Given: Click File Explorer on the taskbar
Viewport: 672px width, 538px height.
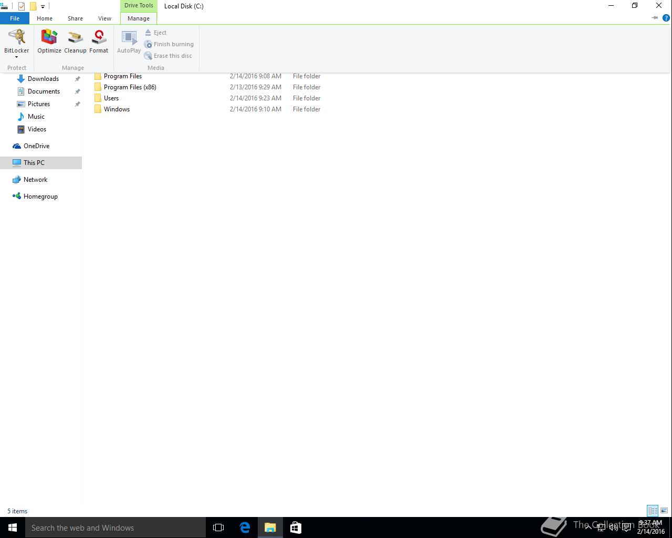Looking at the screenshot, I should click(270, 527).
